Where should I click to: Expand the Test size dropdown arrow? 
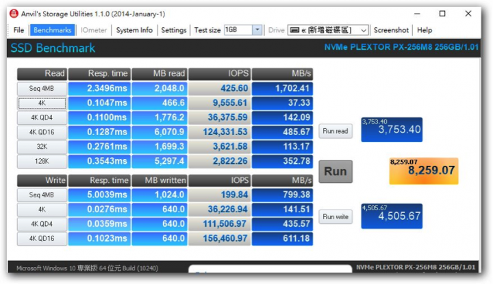pyautogui.click(x=257, y=30)
